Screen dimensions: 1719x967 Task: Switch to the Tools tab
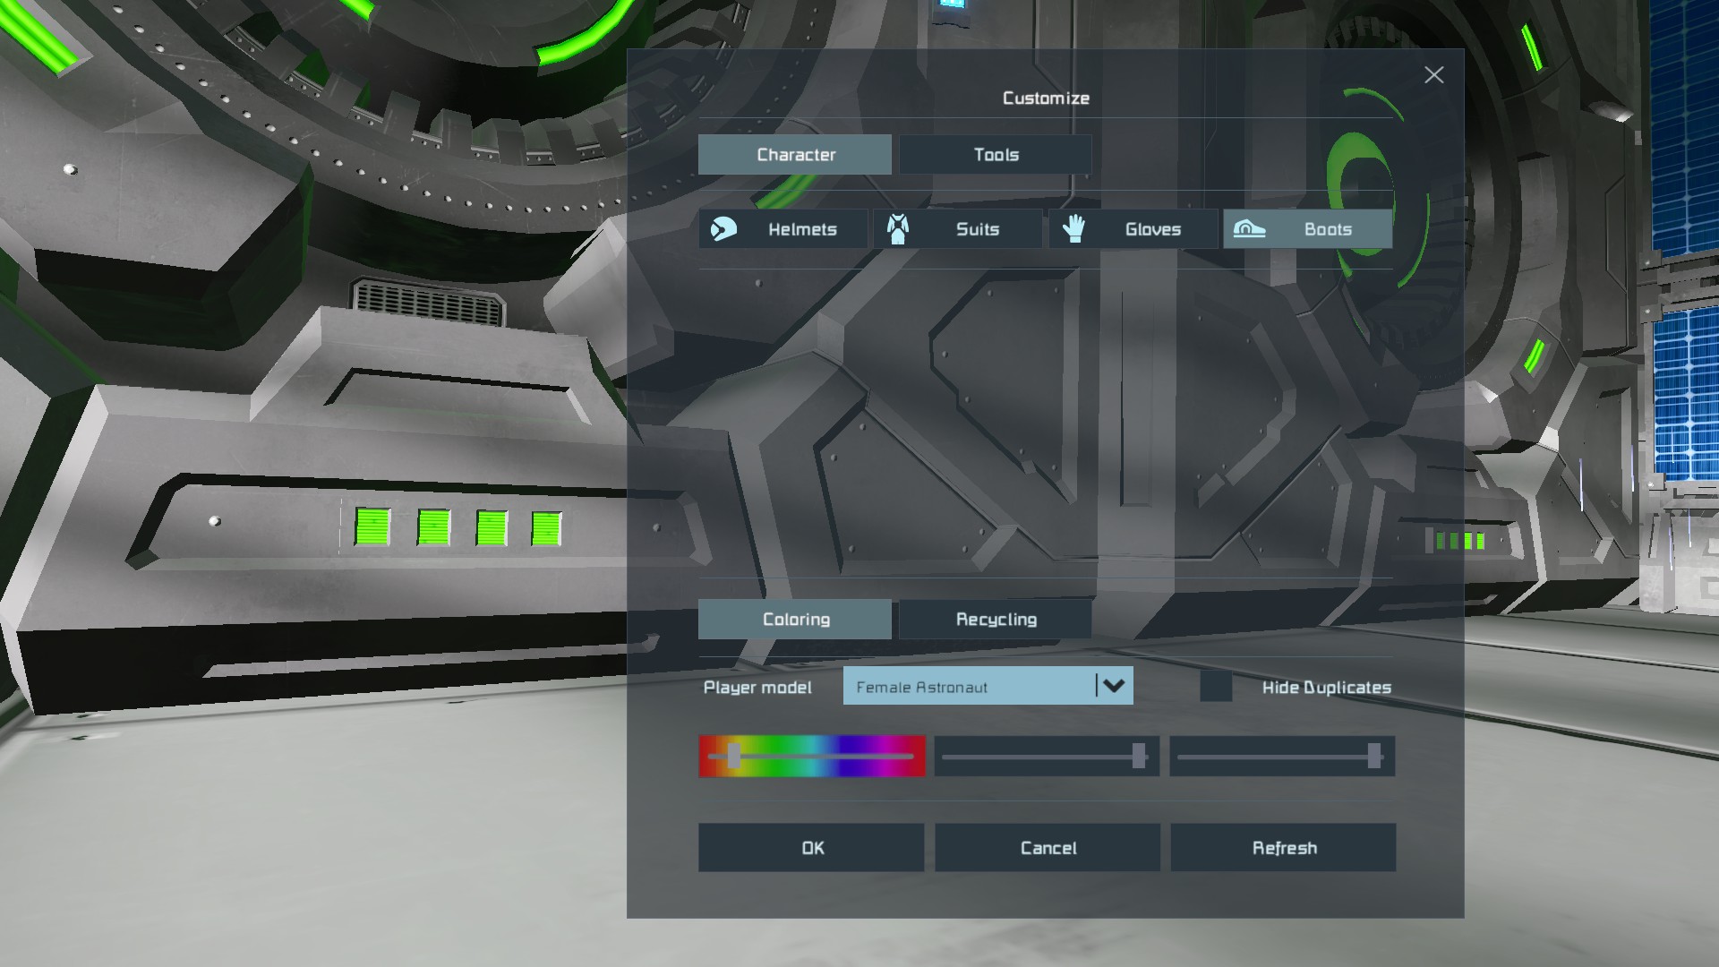click(x=996, y=155)
